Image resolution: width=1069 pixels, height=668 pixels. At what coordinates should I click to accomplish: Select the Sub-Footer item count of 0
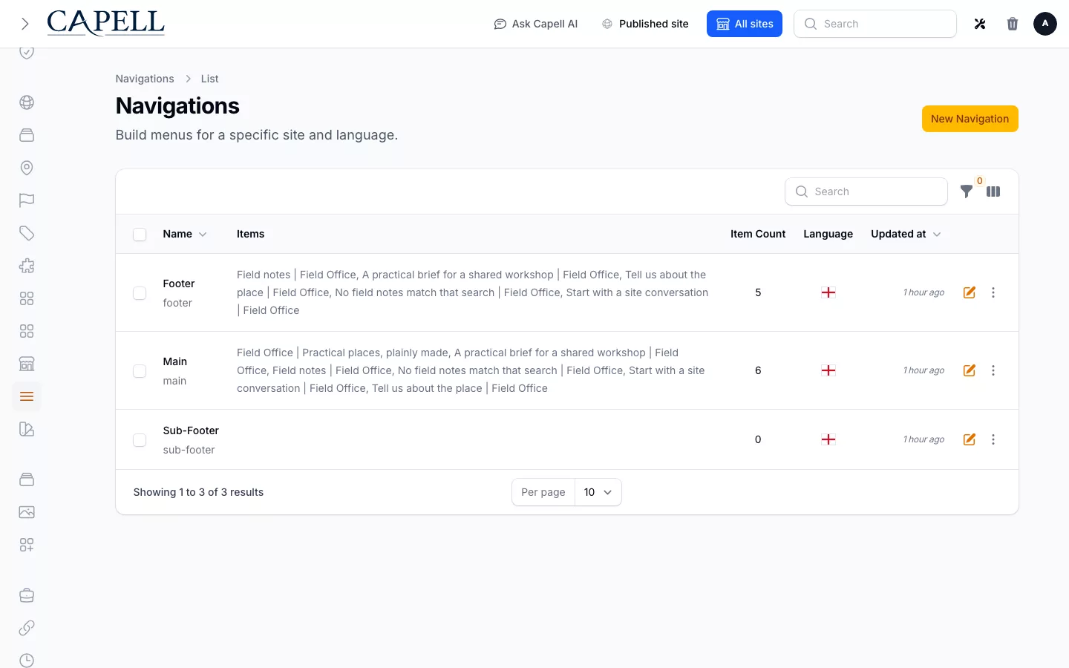pos(758,439)
